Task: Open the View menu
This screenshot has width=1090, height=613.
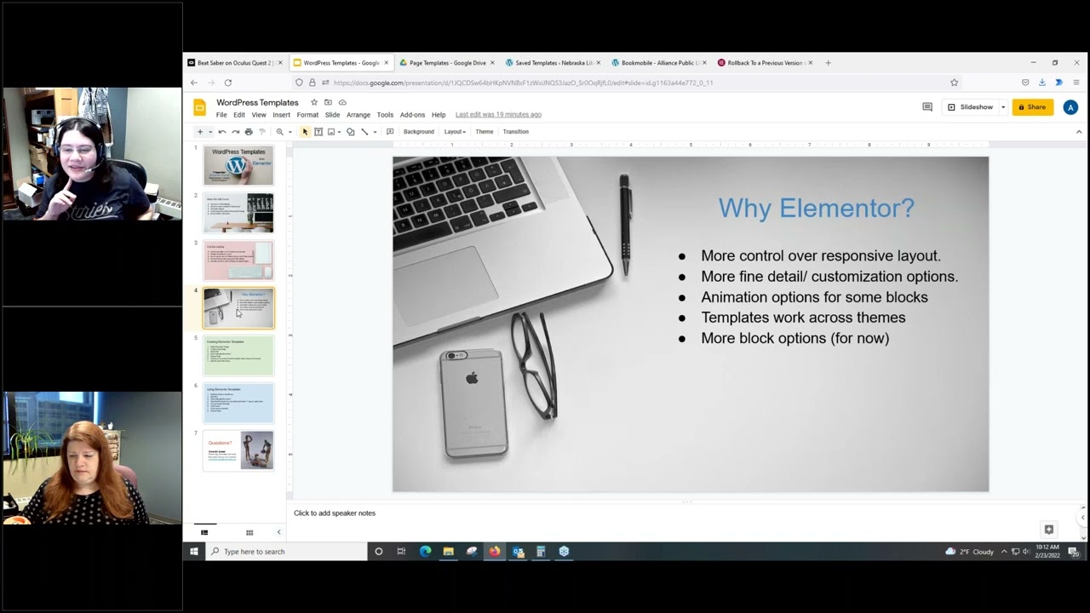Action: (259, 115)
